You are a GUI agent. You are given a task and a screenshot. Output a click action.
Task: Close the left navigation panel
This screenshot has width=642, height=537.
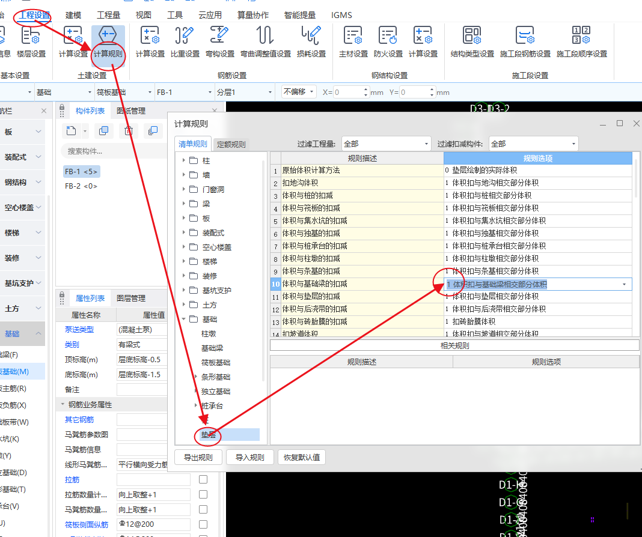[x=44, y=111]
